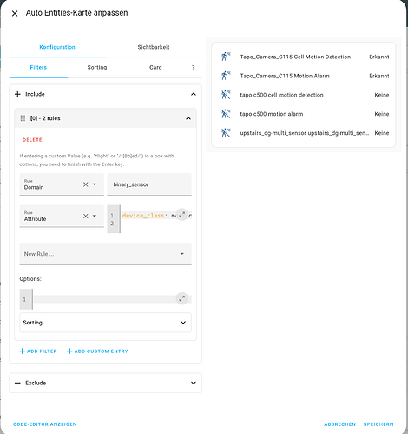Click no-motion icon of tapo c500 cell motion detection
This screenshot has width=408, height=434.
point(226,95)
